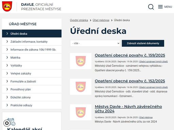This screenshot has width=174, height=130.
Task: Open Praktické odkazy page
Action: pyautogui.click(x=32, y=105)
